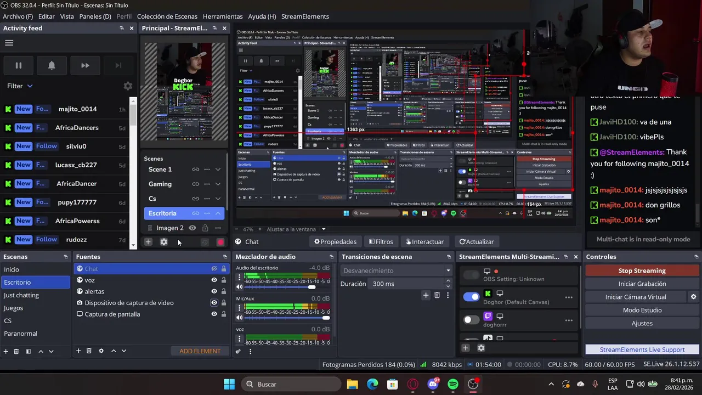Image resolution: width=702 pixels, height=395 pixels.
Task: Click the Propiedades button
Action: tap(335, 241)
